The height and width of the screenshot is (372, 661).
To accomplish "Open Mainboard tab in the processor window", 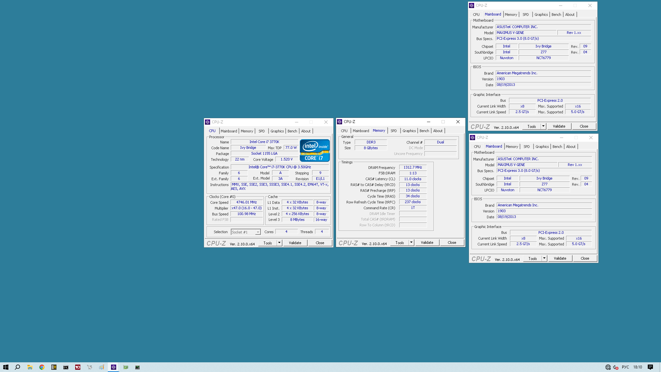I will [229, 131].
